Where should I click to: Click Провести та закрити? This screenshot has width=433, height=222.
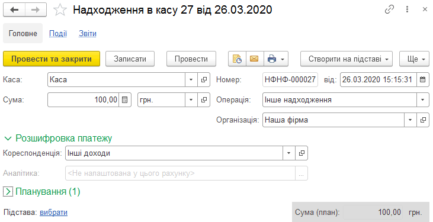click(52, 59)
